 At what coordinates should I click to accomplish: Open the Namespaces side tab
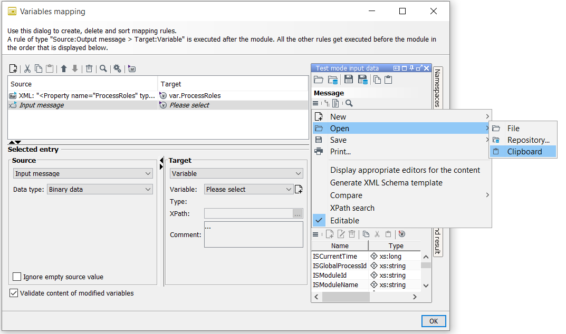point(437,87)
